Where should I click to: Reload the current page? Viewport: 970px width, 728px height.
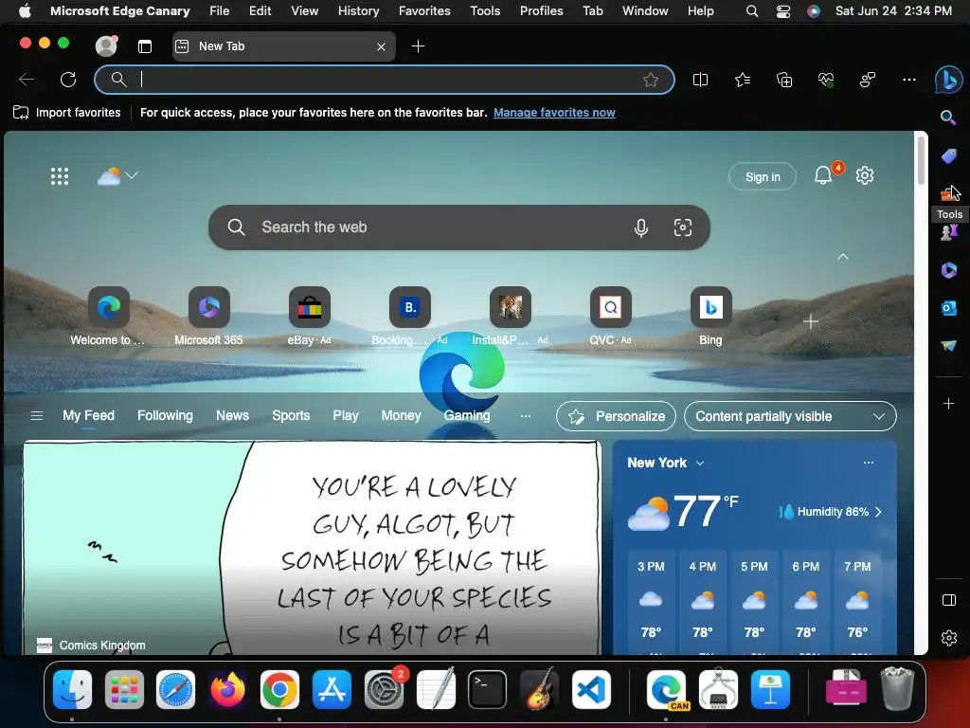click(x=68, y=80)
